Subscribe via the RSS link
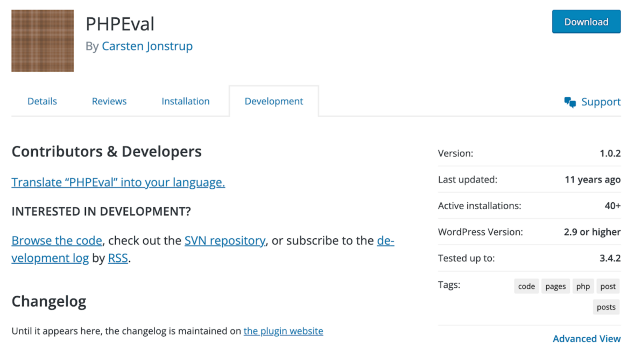Image resolution: width=635 pixels, height=355 pixels. [x=118, y=258]
